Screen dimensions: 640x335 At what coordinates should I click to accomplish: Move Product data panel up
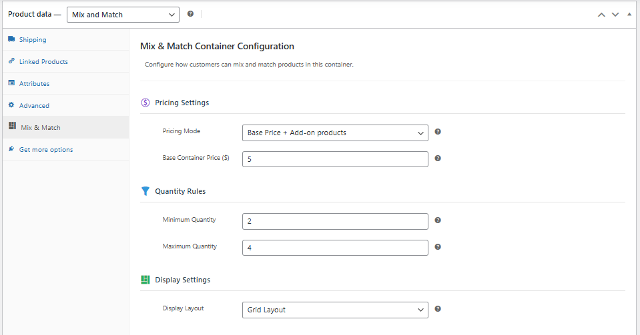(x=601, y=14)
